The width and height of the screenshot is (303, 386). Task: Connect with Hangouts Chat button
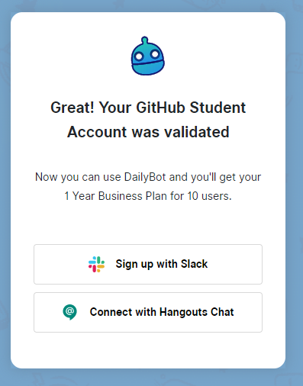(148, 312)
